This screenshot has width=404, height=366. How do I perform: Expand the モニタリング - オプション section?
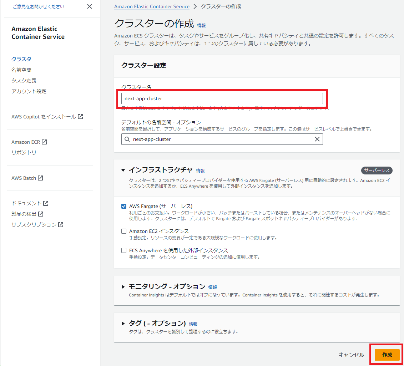coord(123,286)
